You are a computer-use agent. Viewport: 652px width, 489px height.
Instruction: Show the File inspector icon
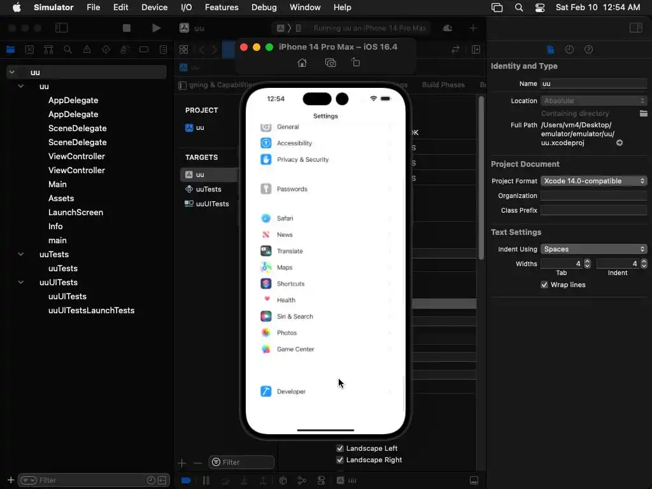(551, 50)
